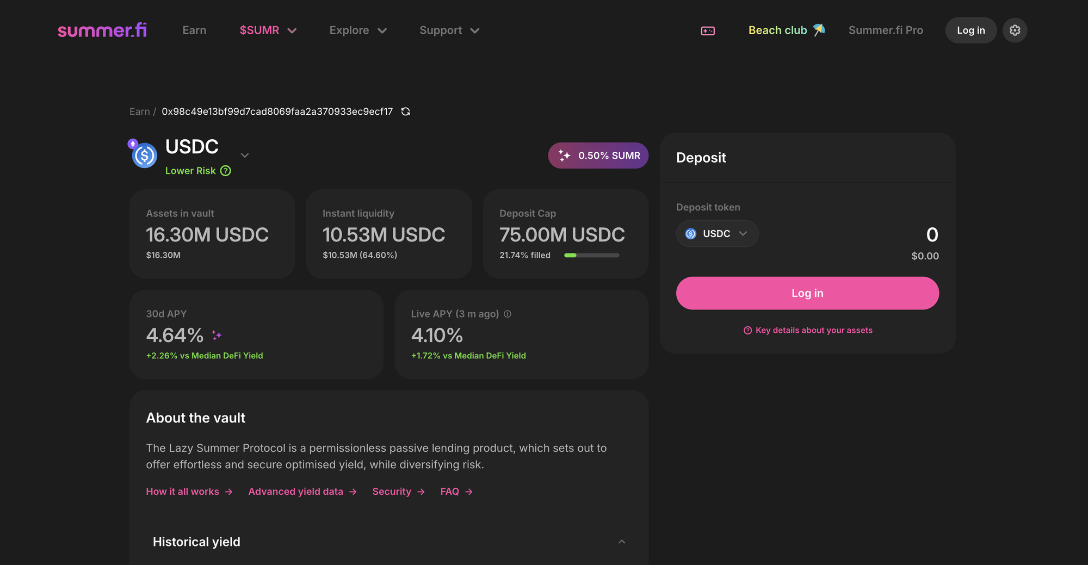Click the info icon next to Live APY
This screenshot has height=565, width=1088.
pyautogui.click(x=508, y=314)
